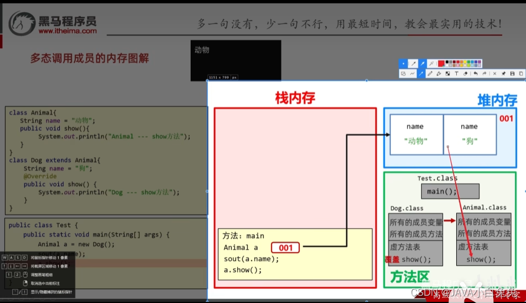
Task: Click the W key hint in shortcut overlay
Action: tap(4, 258)
